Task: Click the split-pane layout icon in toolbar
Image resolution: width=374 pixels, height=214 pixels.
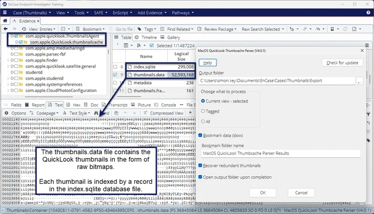Action: coord(63,29)
